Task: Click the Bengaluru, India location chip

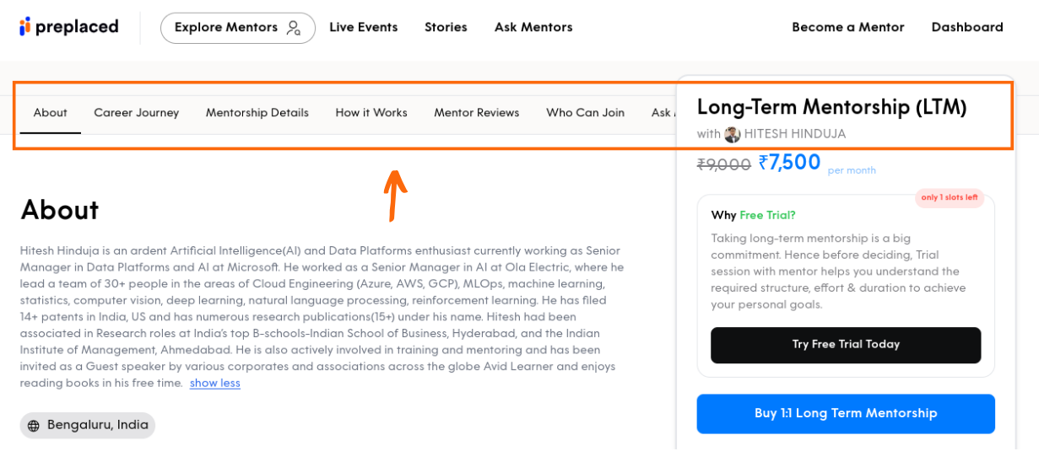Action: click(88, 426)
